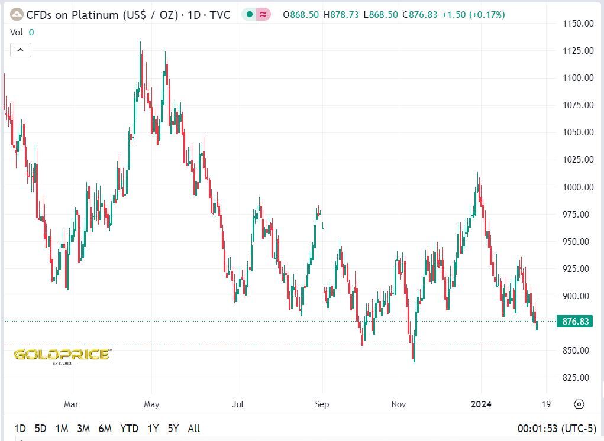The image size is (604, 441).
Task: Click the Mar label on time axis
Action: (x=71, y=404)
